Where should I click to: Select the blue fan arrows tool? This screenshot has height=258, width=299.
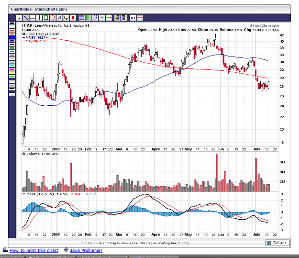[95, 18]
